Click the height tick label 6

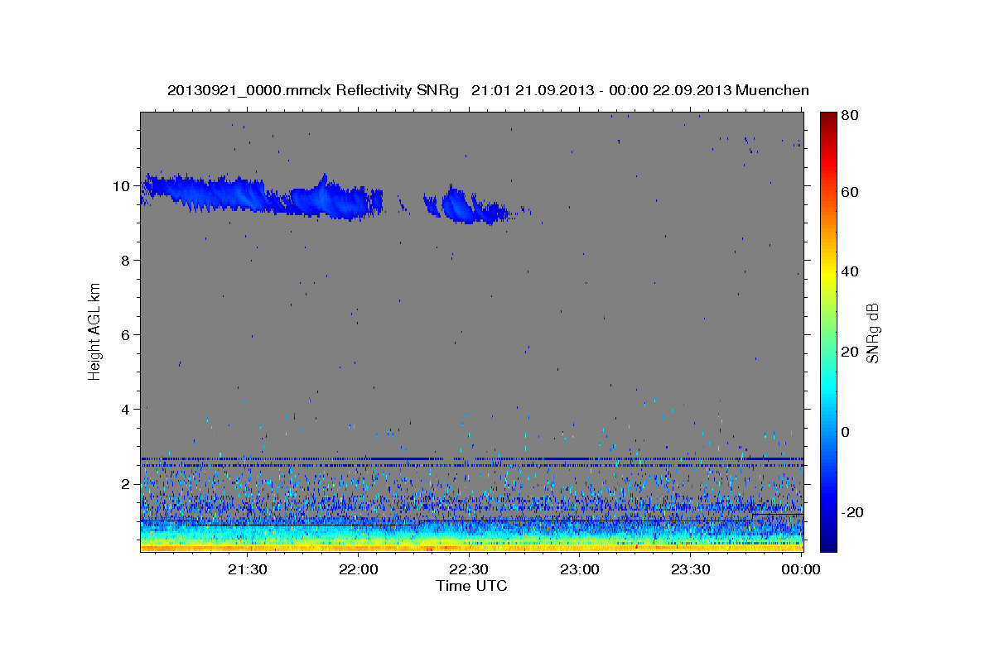(x=127, y=335)
